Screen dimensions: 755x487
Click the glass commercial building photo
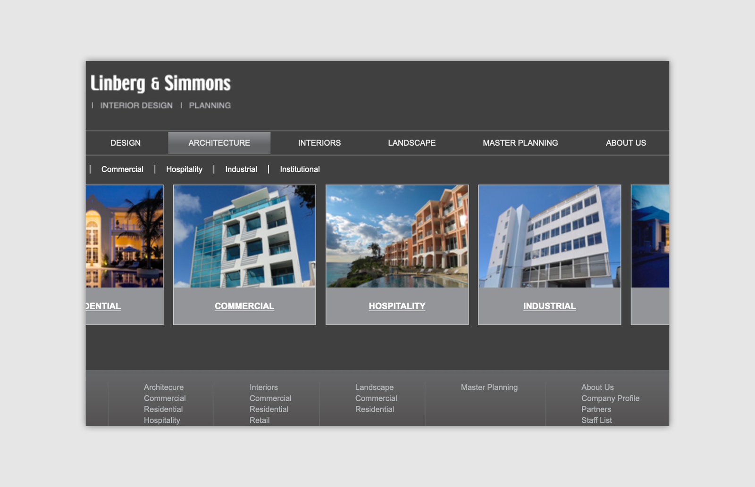[244, 236]
